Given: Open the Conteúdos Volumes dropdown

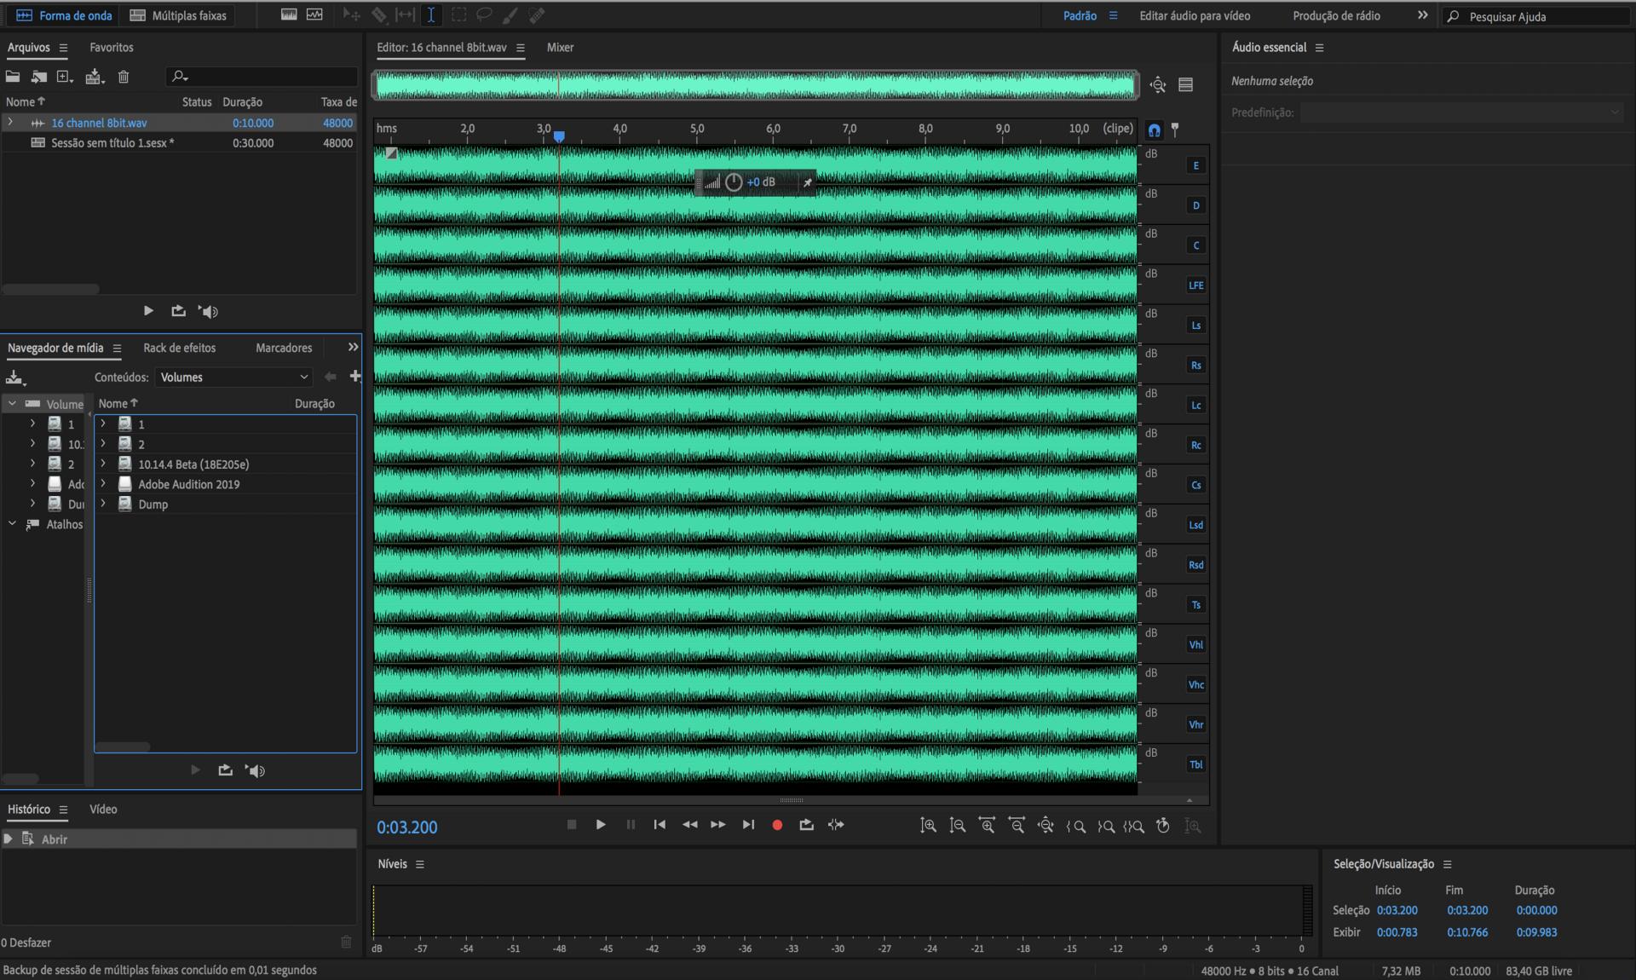Looking at the screenshot, I should coord(233,377).
